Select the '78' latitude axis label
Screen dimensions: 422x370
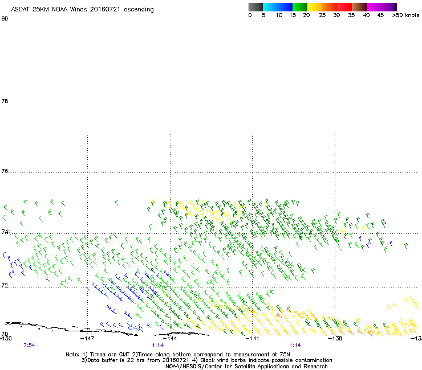click(5, 101)
